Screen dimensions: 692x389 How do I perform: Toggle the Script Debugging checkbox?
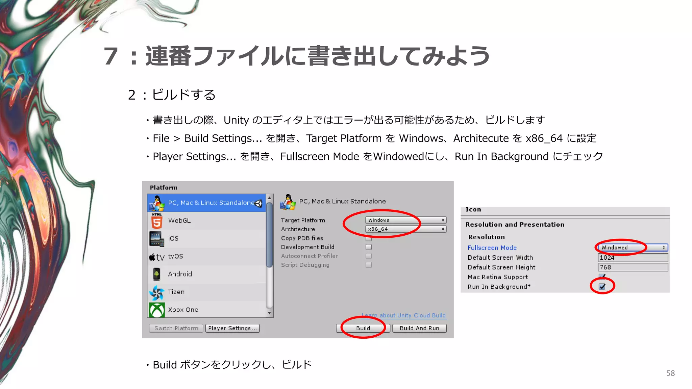pos(369,265)
